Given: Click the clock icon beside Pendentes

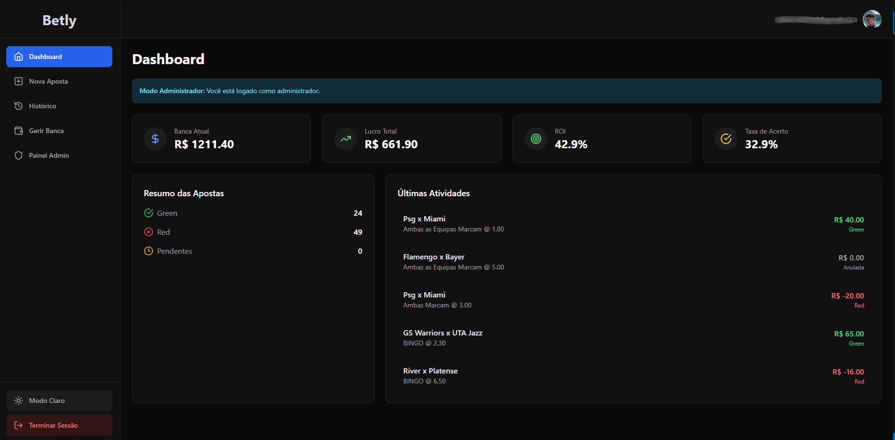Looking at the screenshot, I should pos(148,251).
